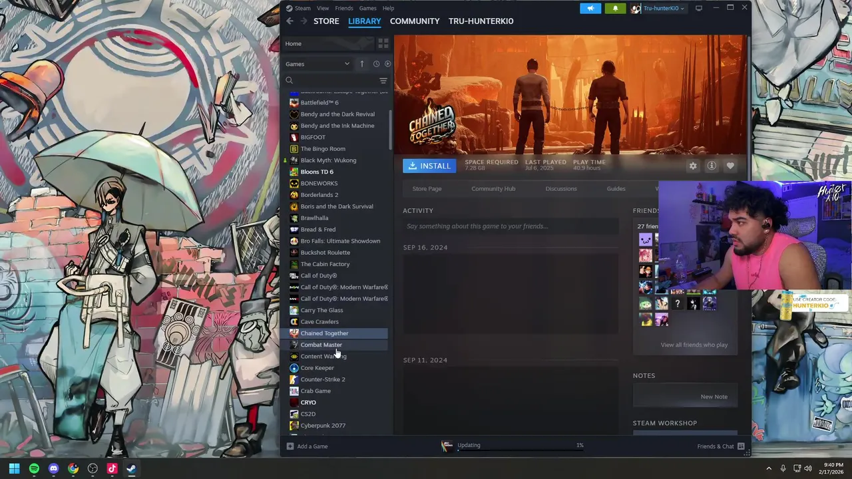Expand the Games filter dropdown
The image size is (852, 479).
317,64
